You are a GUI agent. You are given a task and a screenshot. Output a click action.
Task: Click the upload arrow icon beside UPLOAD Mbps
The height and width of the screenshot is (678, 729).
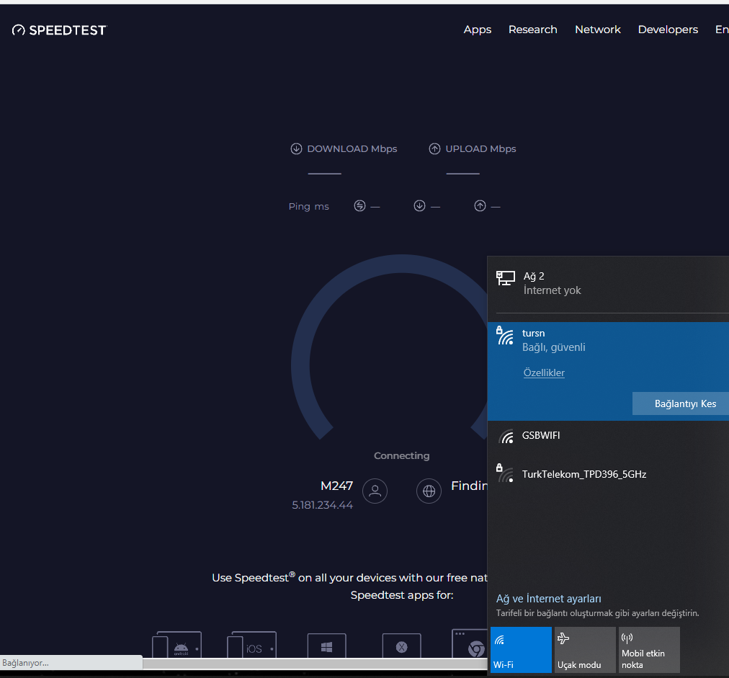[x=434, y=149]
